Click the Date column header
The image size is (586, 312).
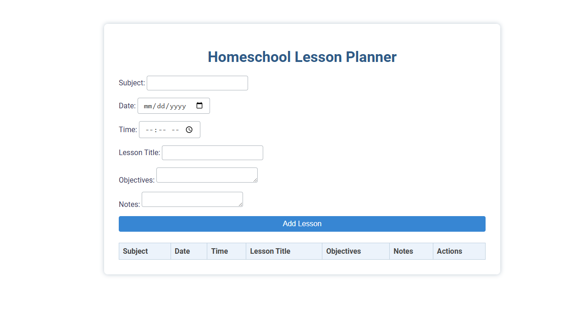coord(182,251)
